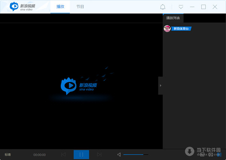The height and width of the screenshot is (160, 226).
Task: Click the Sina Video logo in title bar
Action: [23, 6]
